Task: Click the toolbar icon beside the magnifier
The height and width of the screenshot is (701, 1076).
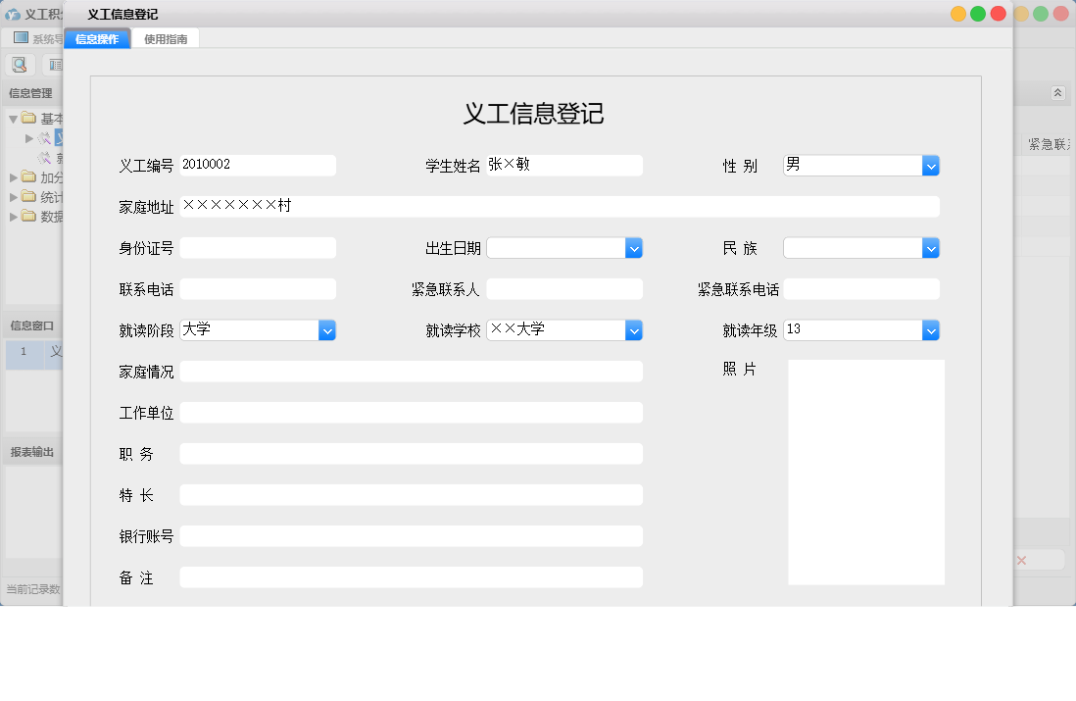Action: pos(55,64)
